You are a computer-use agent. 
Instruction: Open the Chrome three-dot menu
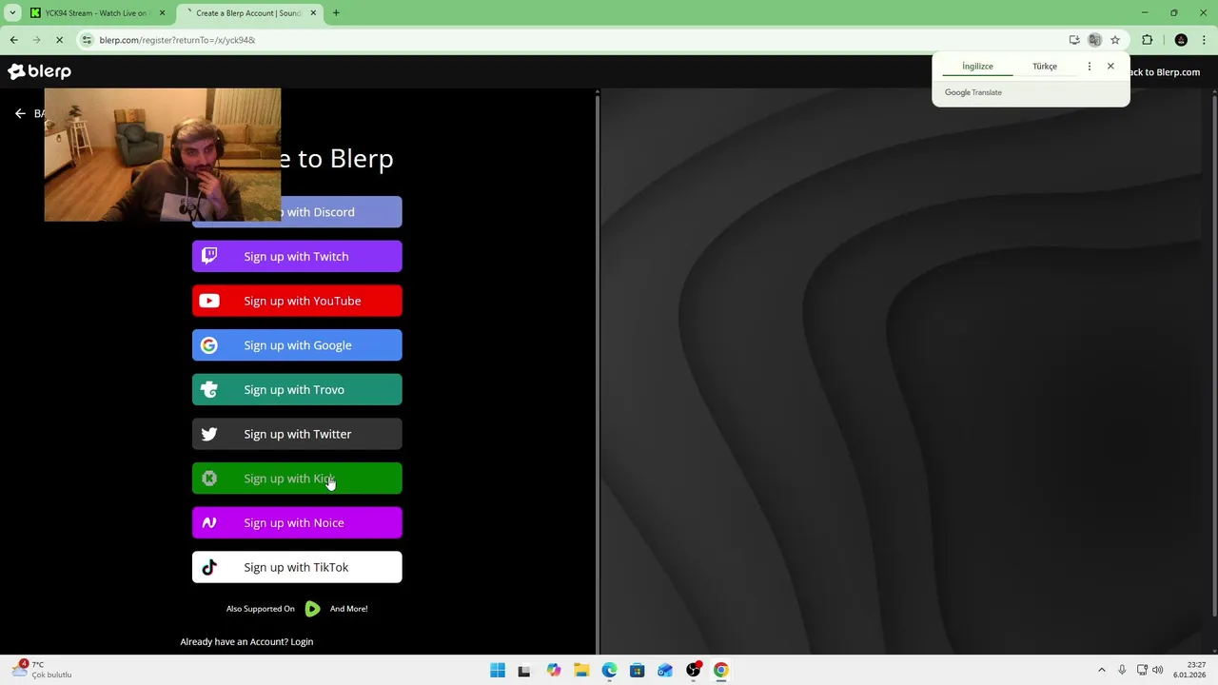tap(1205, 40)
